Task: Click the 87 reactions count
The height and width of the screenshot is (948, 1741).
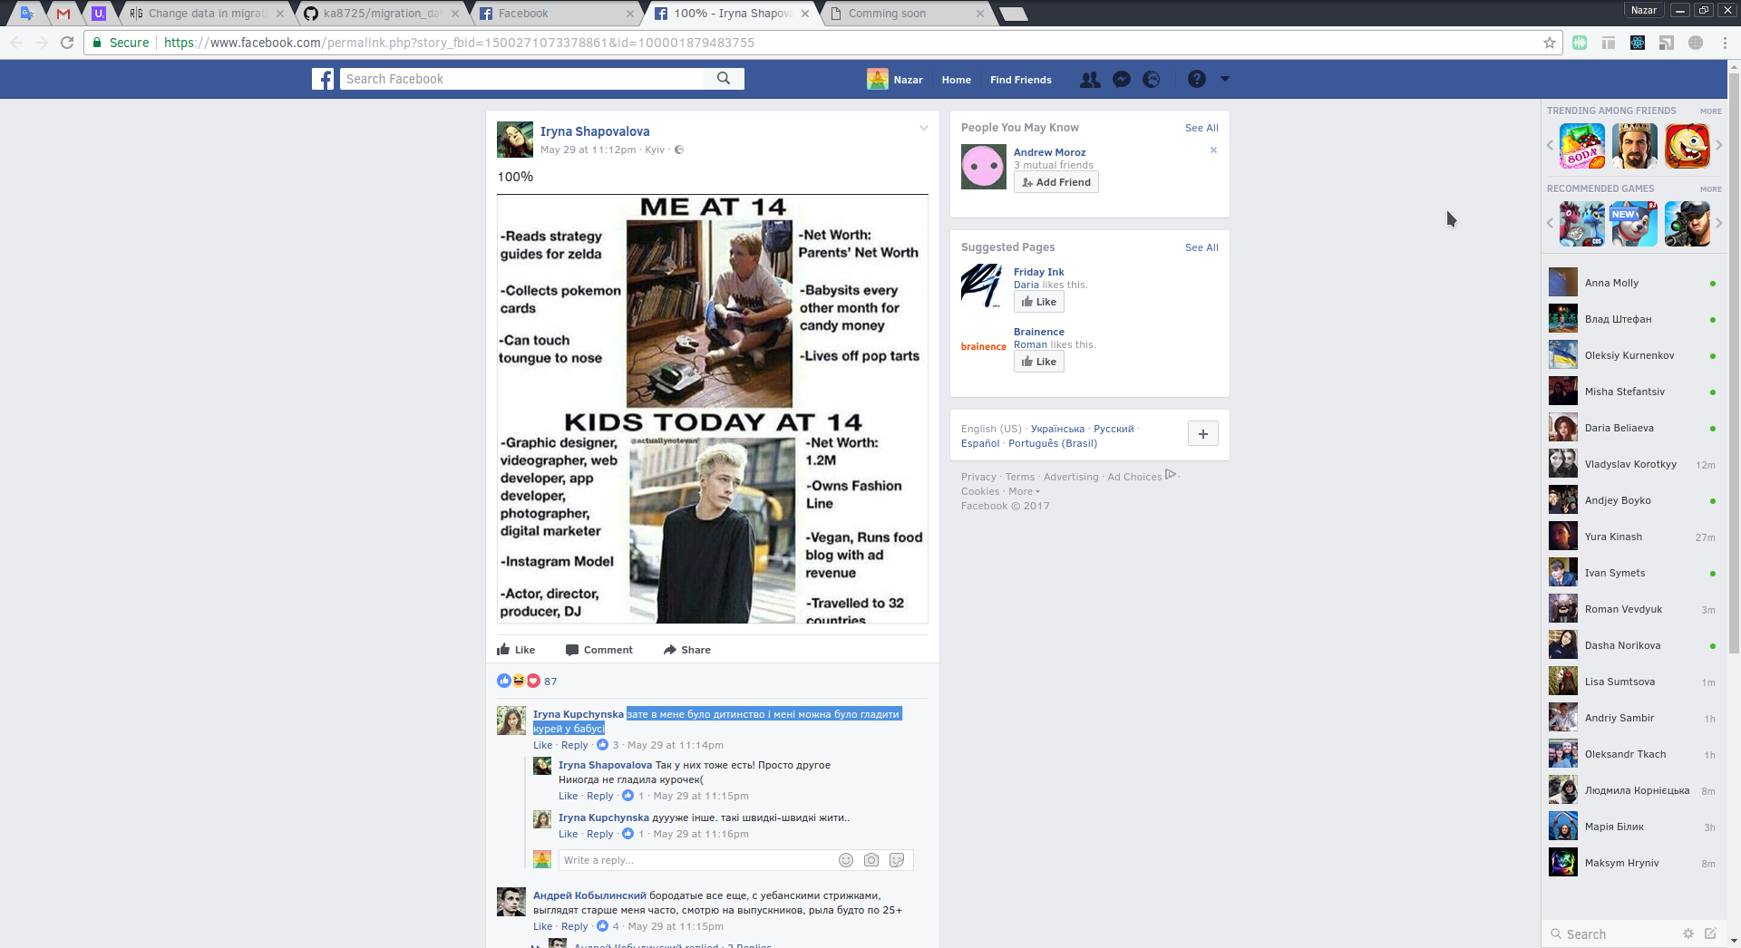Action: (x=550, y=682)
